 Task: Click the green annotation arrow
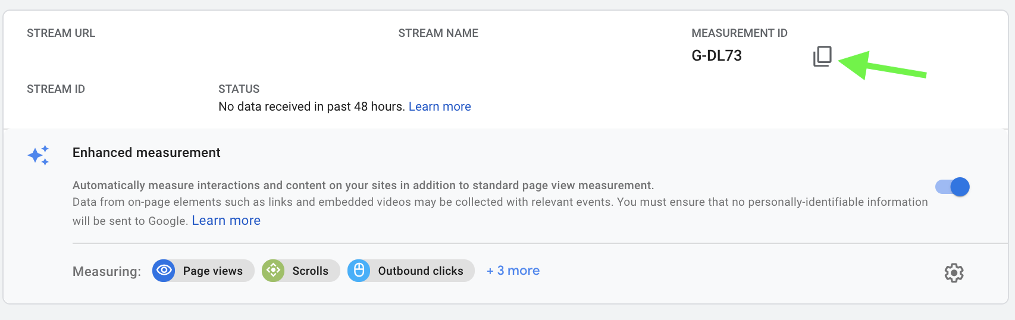[882, 65]
